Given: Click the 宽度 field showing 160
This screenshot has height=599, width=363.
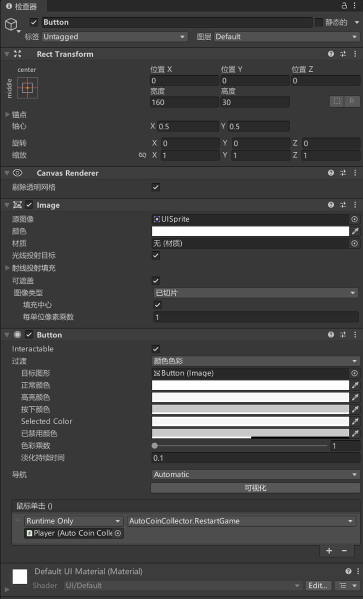Looking at the screenshot, I should point(184,102).
